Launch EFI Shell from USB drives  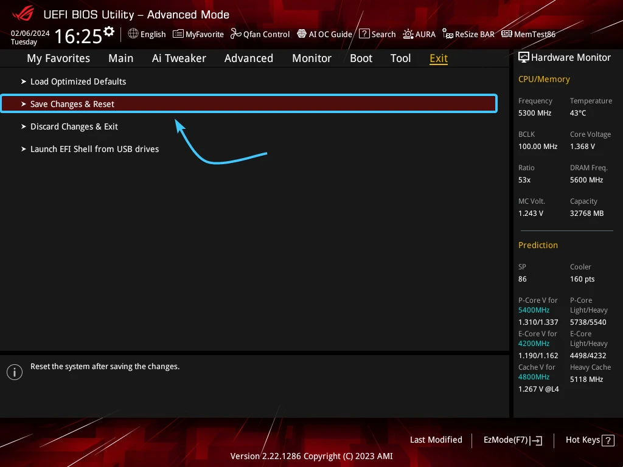[x=94, y=149]
